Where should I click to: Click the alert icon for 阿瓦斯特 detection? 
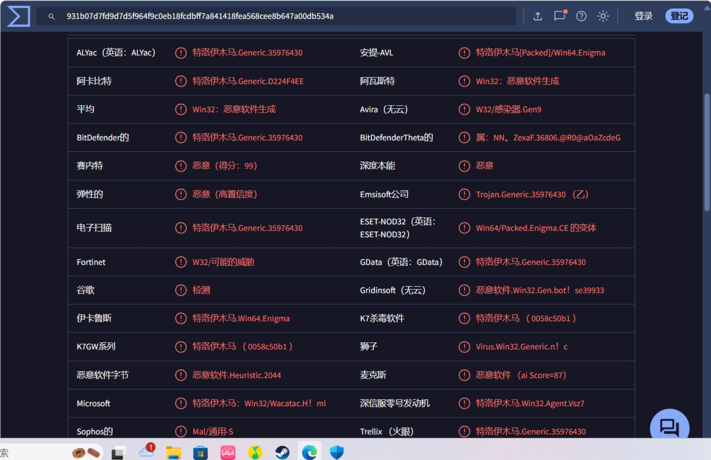tap(464, 81)
